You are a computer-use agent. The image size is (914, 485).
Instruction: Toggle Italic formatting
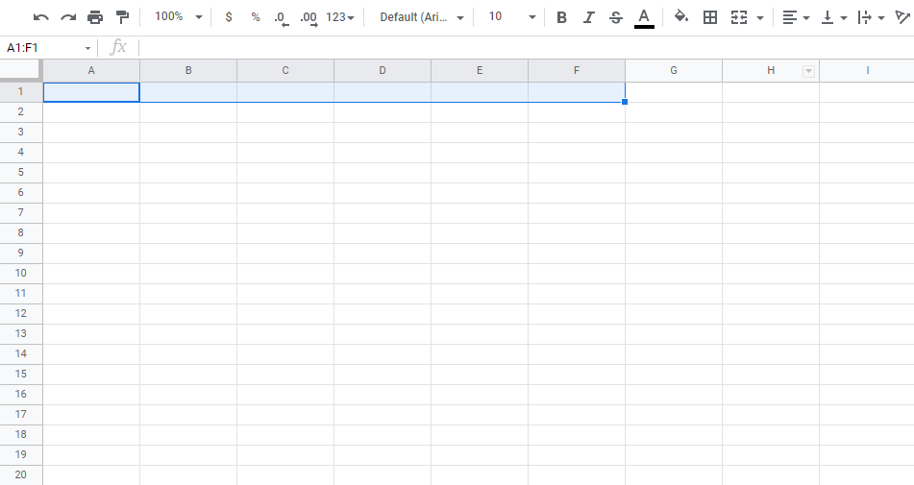(x=588, y=17)
